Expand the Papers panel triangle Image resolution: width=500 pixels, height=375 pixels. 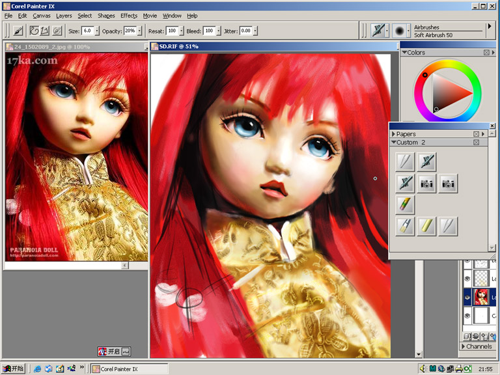tap(393, 134)
